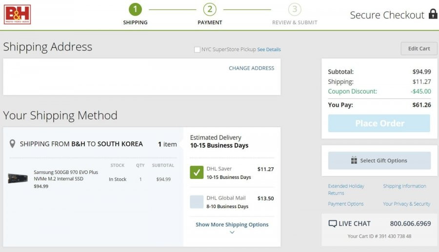Screen dimensions: 439x252
Task: Expand Show More Shipping Options
Action: pos(232,224)
